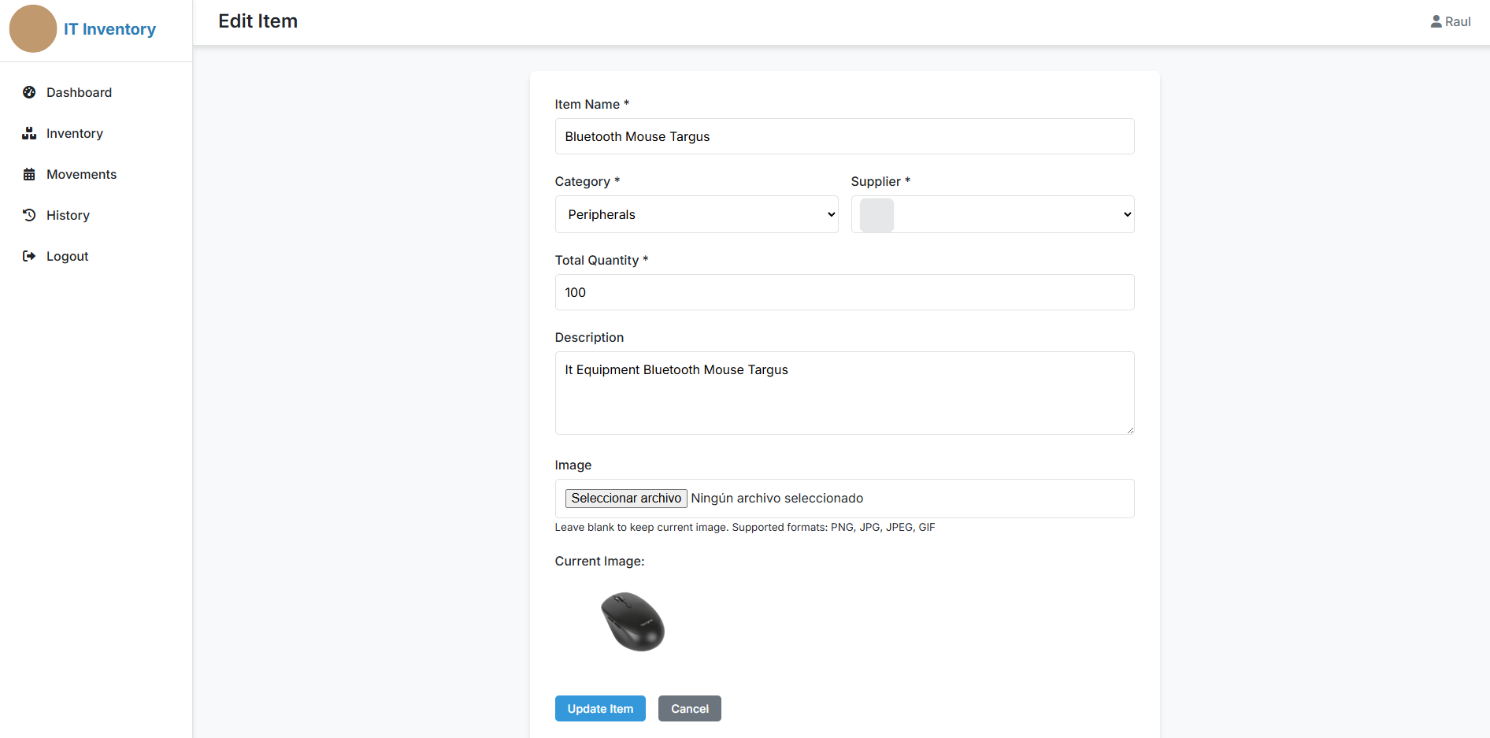
Task: Click the Logout arrow icon
Action: (29, 256)
